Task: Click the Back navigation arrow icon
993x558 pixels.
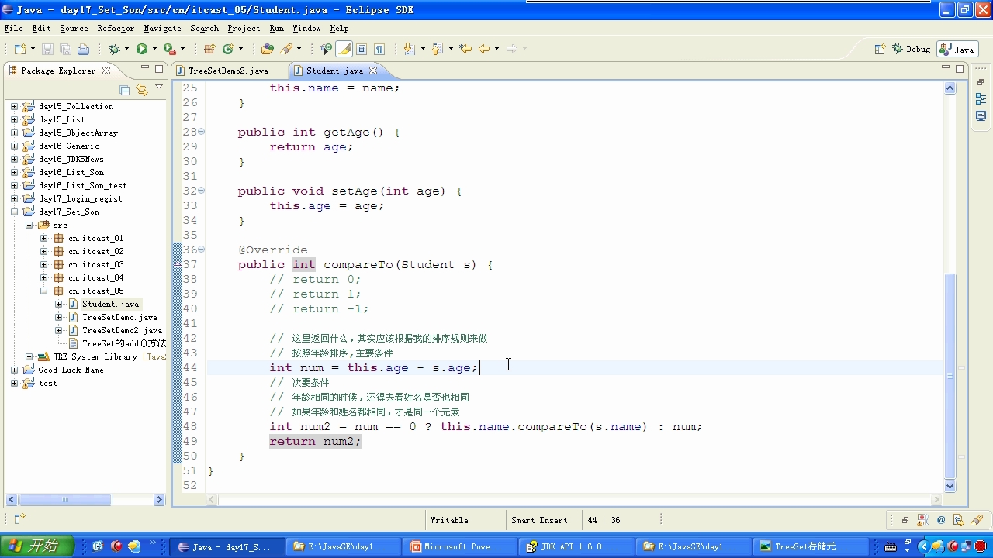Action: [x=484, y=49]
